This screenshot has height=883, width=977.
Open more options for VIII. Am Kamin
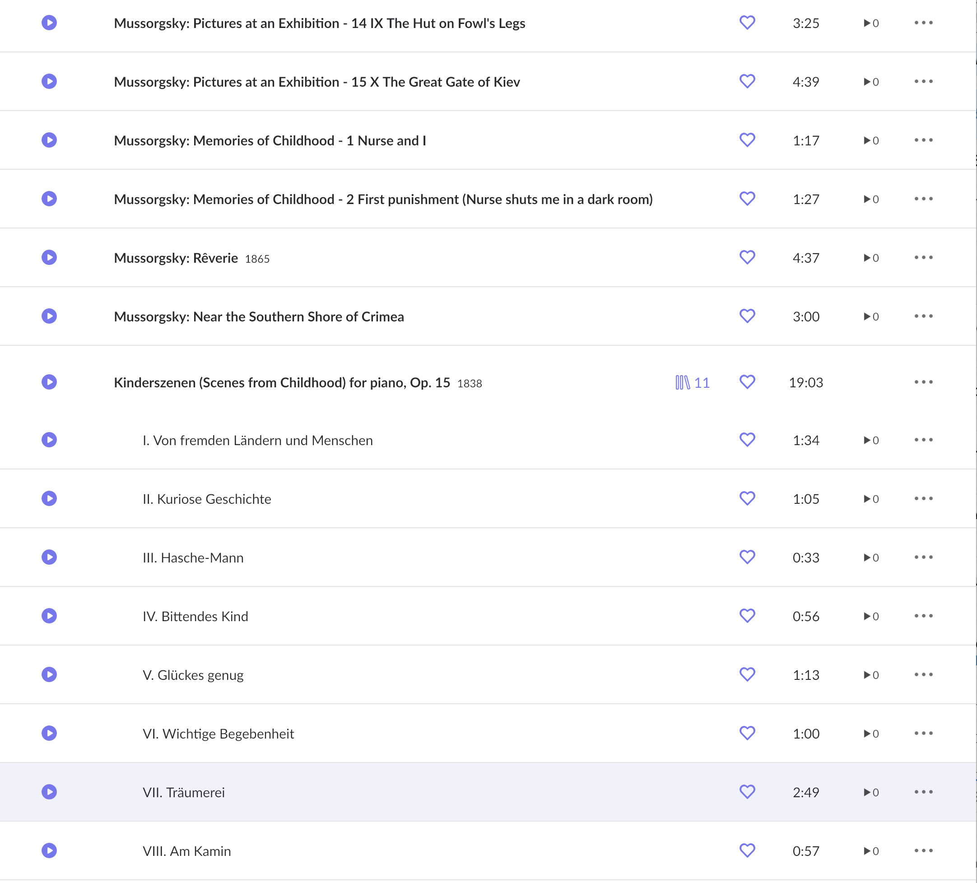(x=923, y=850)
